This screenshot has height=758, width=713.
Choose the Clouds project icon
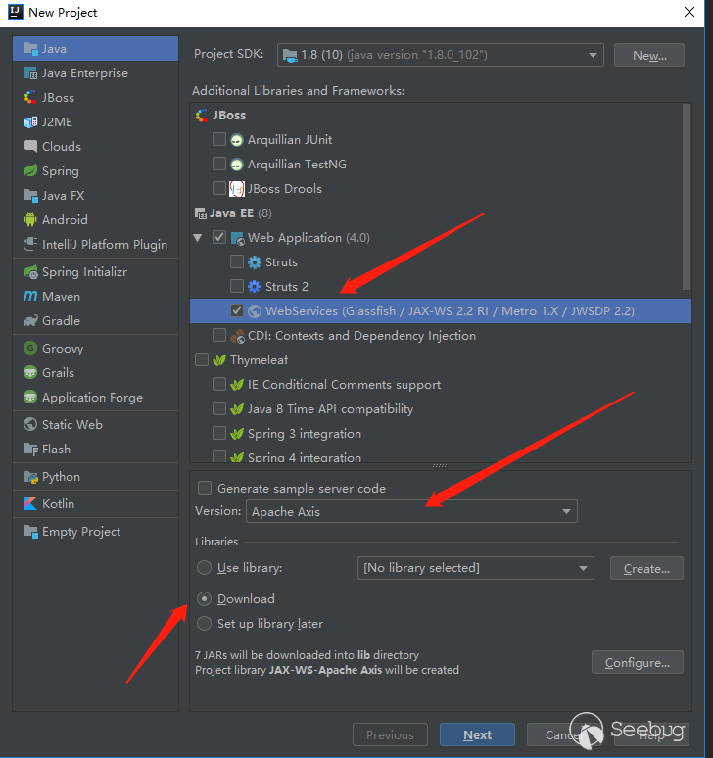30,146
